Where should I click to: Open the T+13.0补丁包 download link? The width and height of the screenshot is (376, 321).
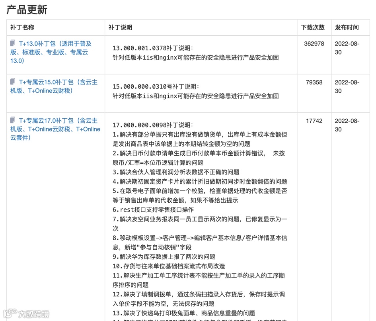pos(51,52)
